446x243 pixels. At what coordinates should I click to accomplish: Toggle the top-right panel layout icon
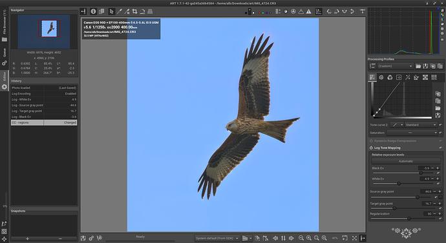point(363,12)
